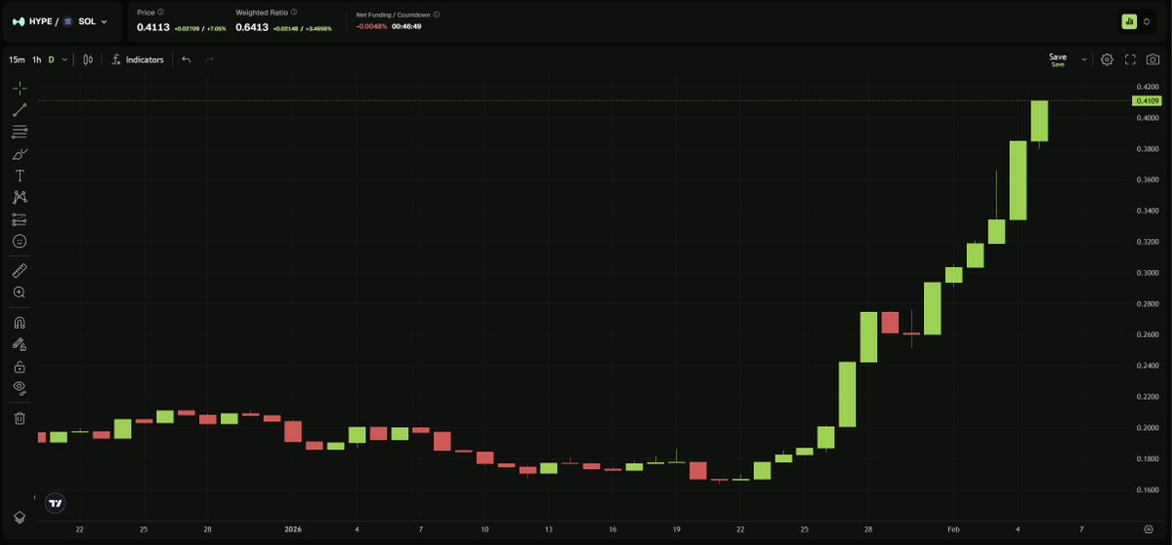Click the +7.05% price change text
The width and height of the screenshot is (1172, 545).
tap(217, 28)
